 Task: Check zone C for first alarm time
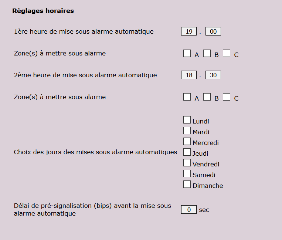coord(227,54)
